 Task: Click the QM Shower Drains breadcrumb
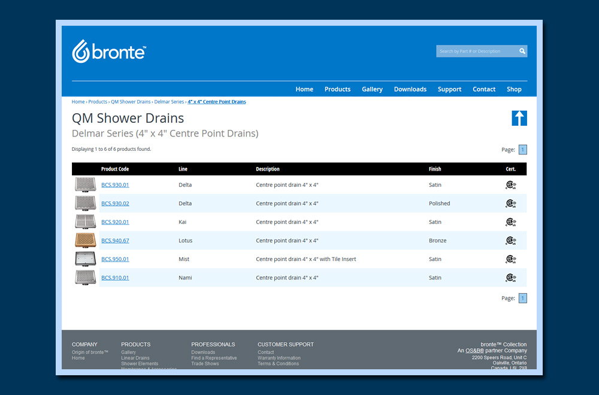[131, 102]
